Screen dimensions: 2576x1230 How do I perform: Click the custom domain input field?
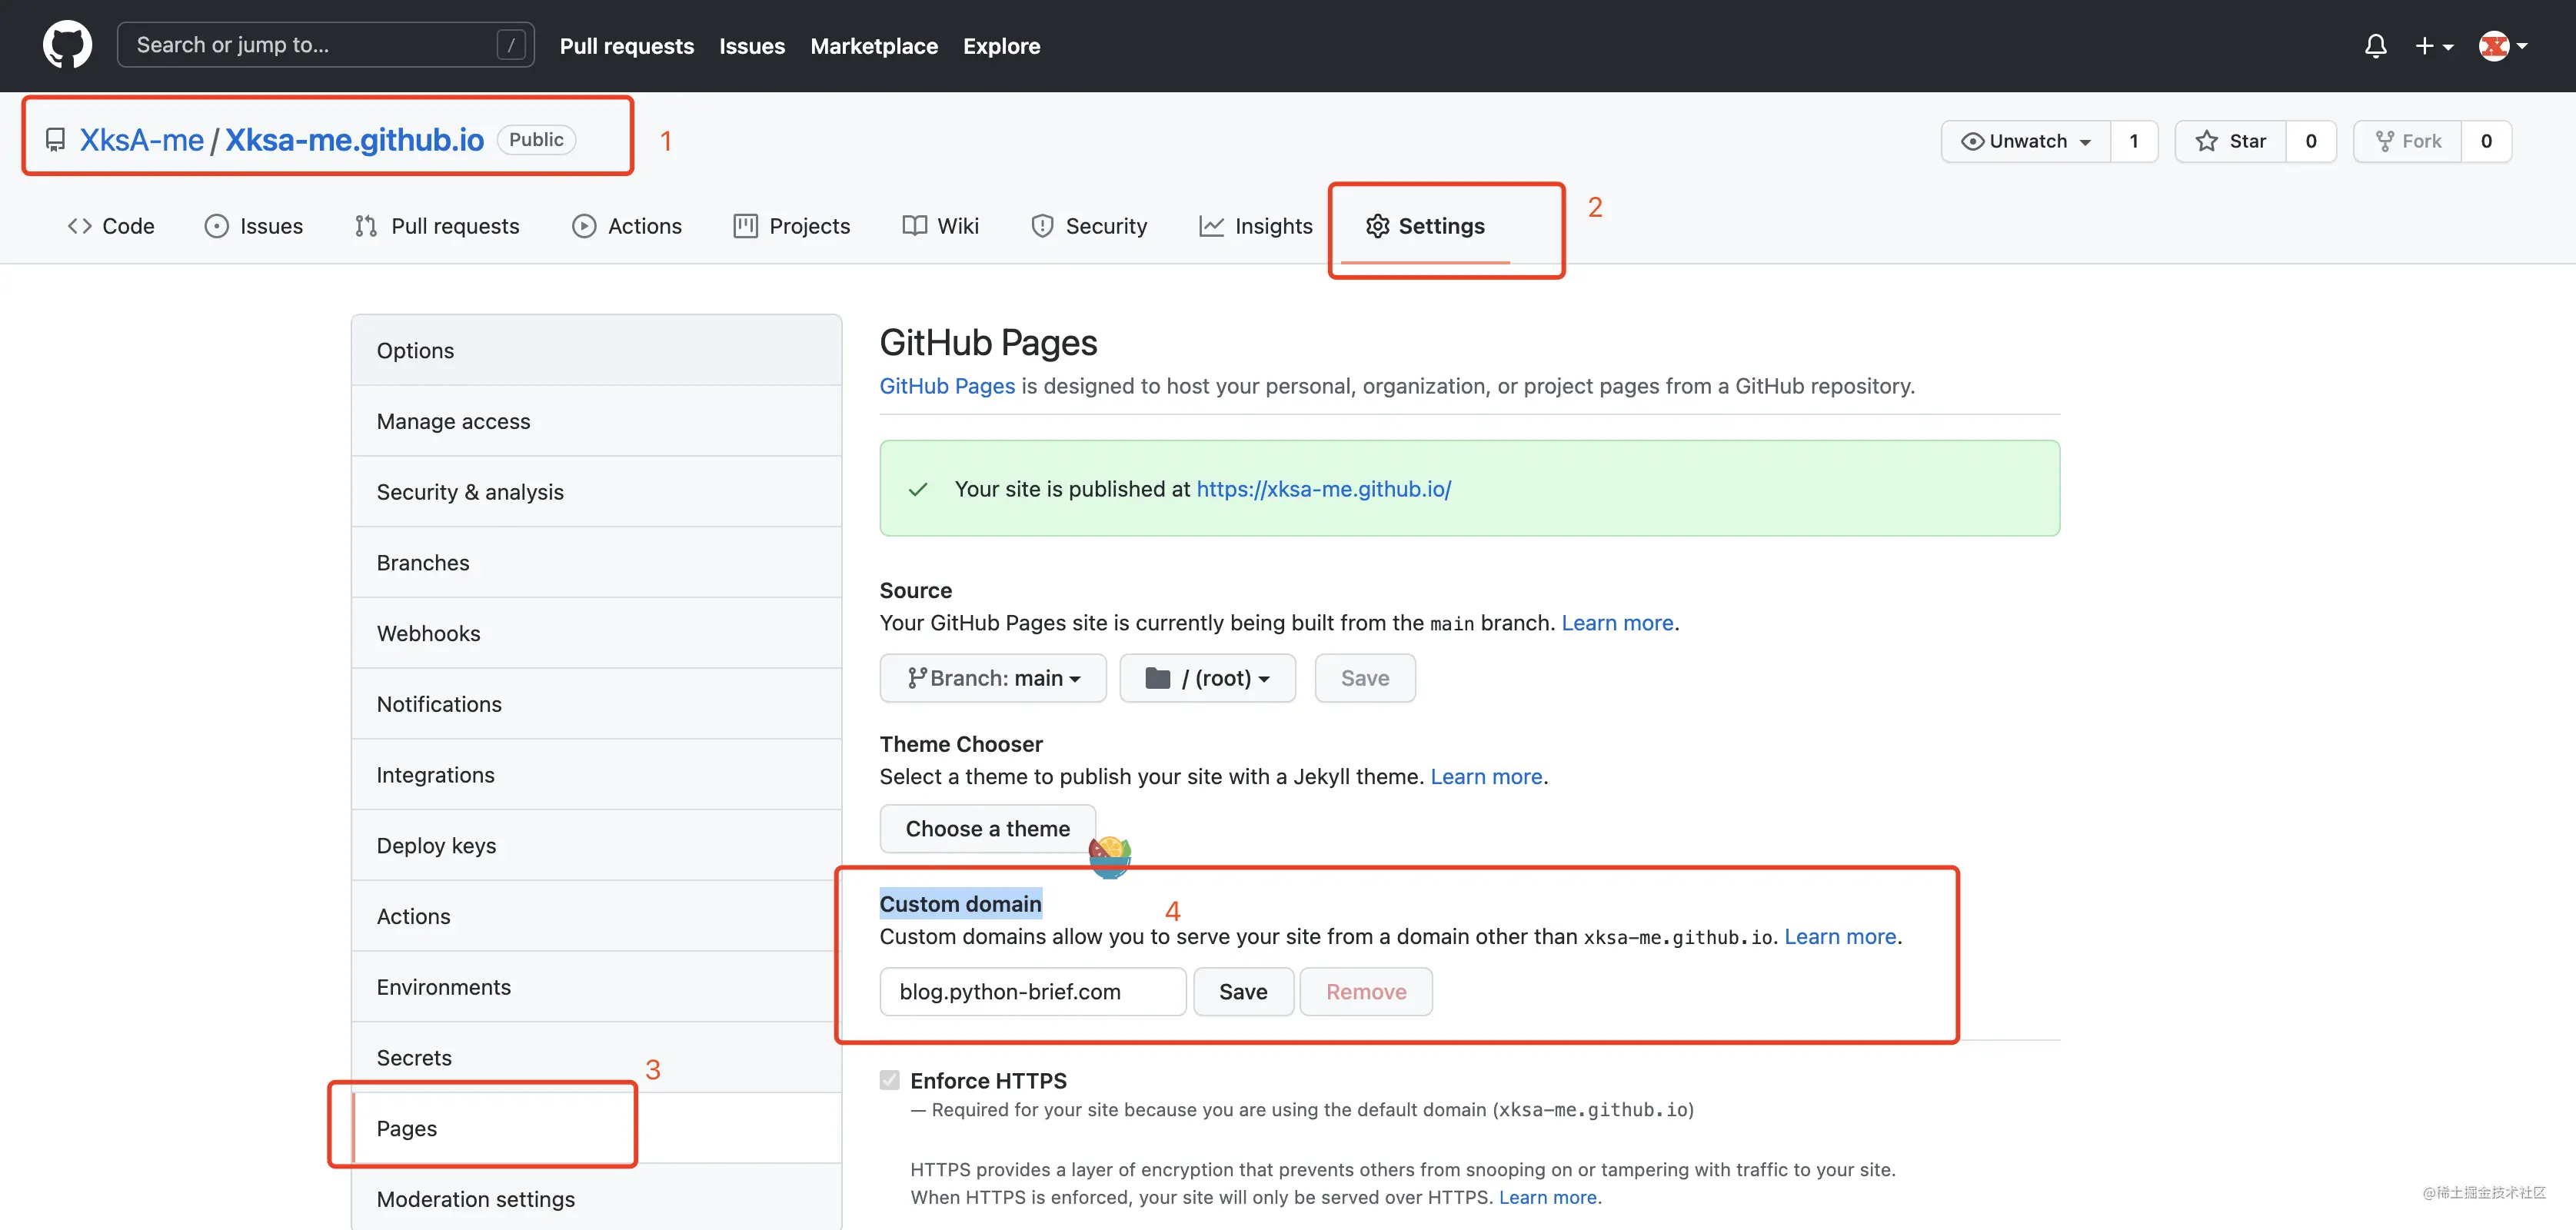coord(1033,992)
